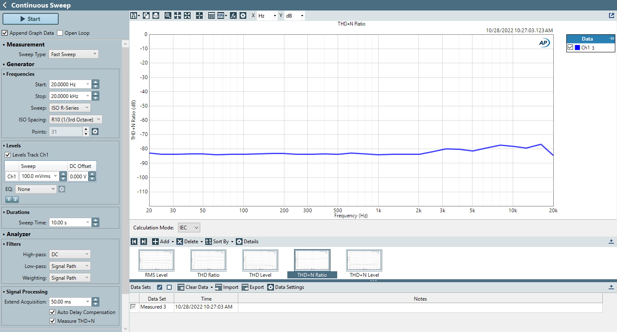The image size is (617, 332).
Task: Expand the ISO Spacing dropdown
Action: tap(75, 120)
